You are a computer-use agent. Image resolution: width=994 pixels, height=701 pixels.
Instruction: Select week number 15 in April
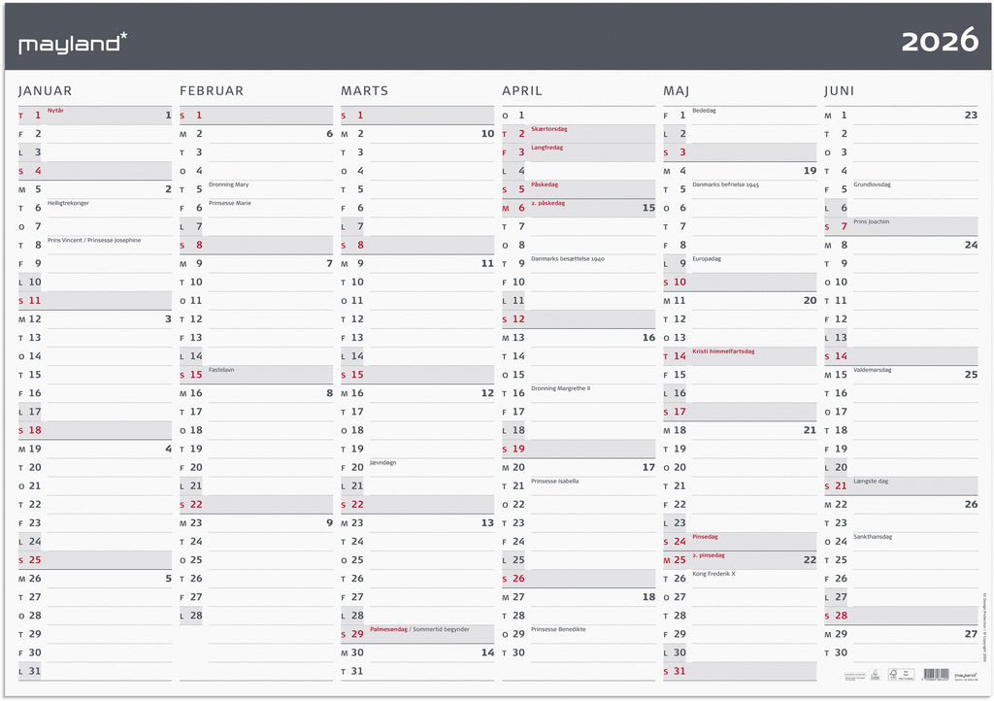[x=648, y=208]
